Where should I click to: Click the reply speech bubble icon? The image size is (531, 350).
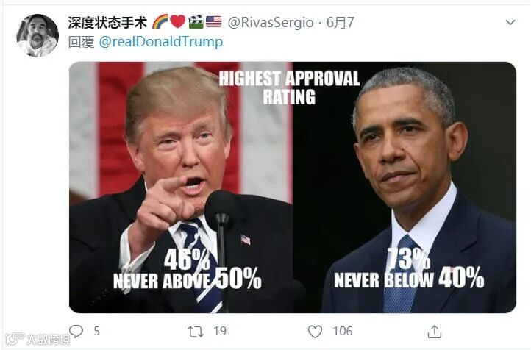[x=76, y=331]
